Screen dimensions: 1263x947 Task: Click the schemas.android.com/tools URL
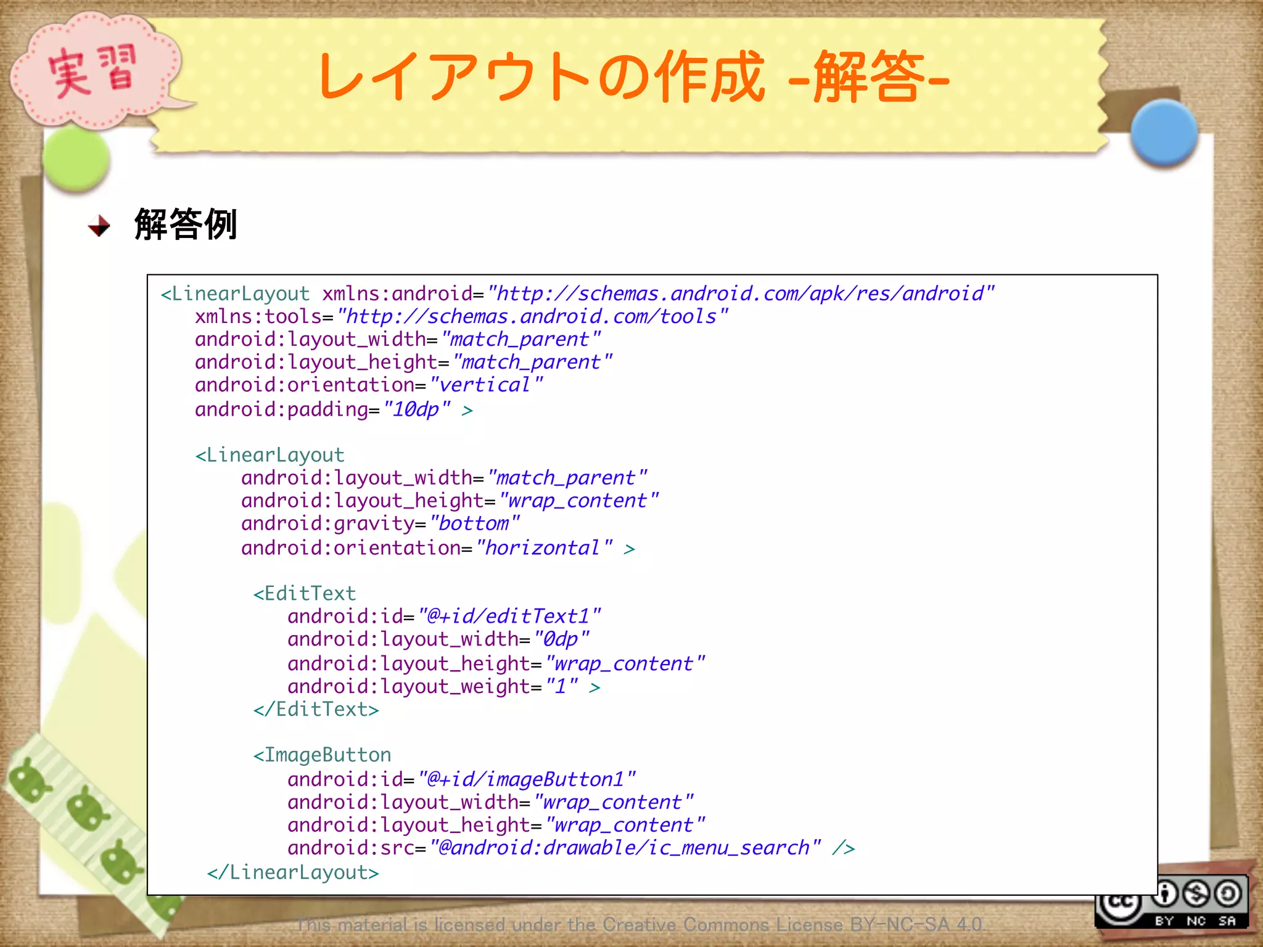click(532, 316)
